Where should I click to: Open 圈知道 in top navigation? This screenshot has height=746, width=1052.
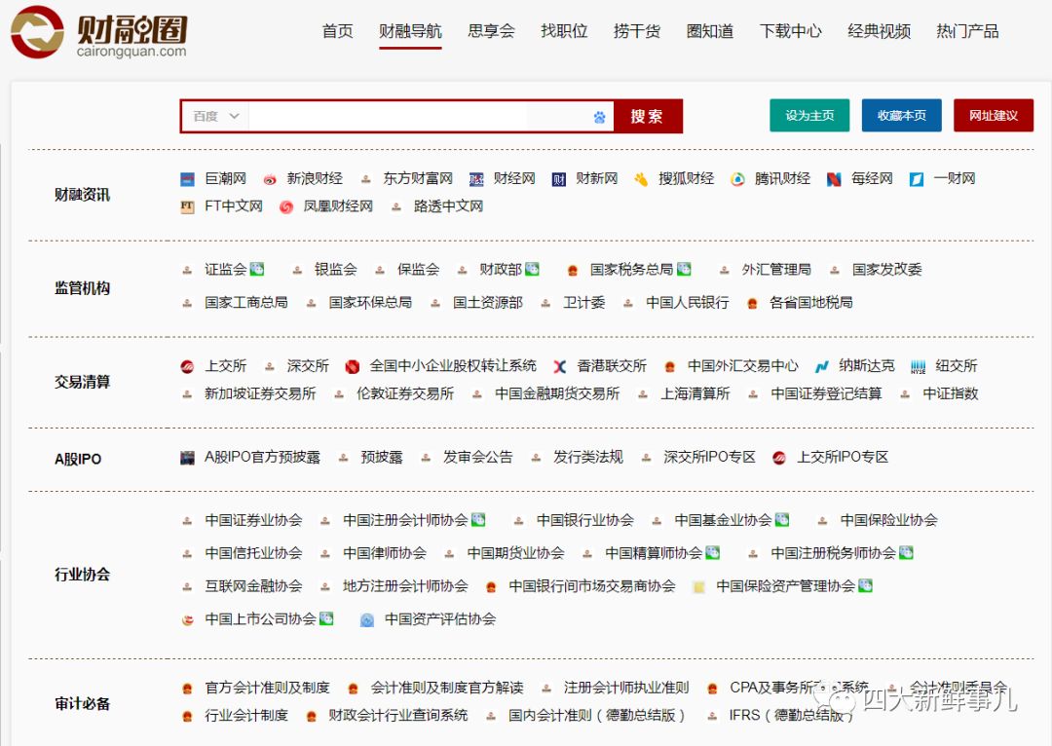[x=710, y=31]
